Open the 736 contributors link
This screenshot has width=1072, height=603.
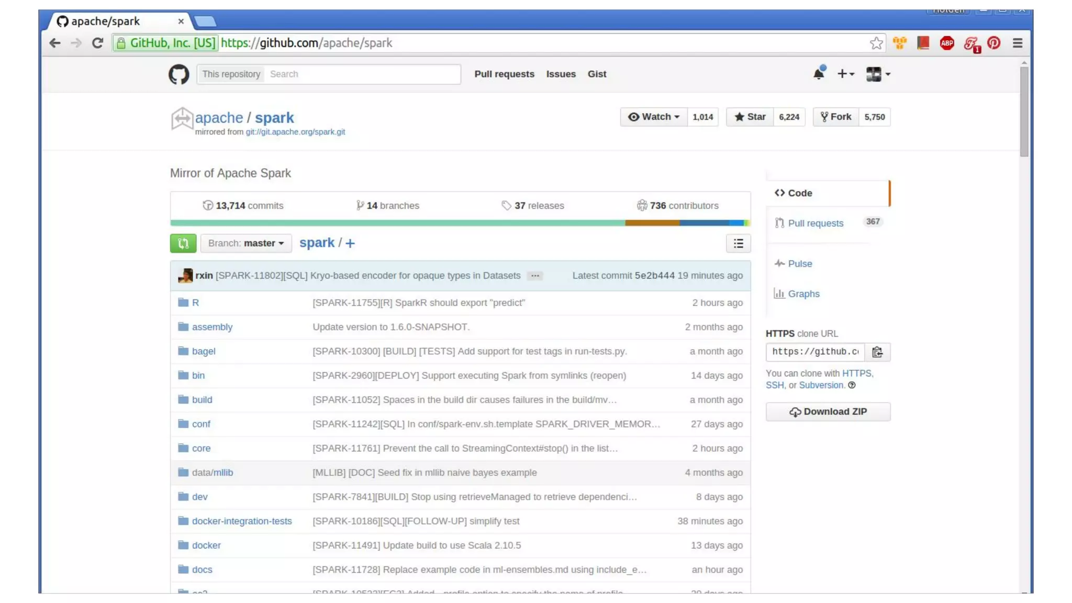[x=677, y=206]
